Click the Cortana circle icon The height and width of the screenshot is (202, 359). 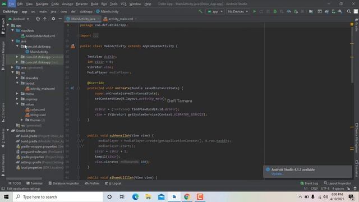point(109,197)
